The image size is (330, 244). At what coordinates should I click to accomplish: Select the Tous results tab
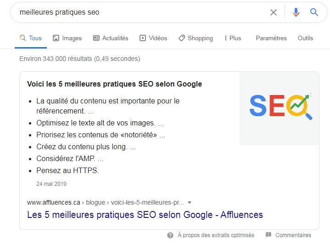(31, 38)
